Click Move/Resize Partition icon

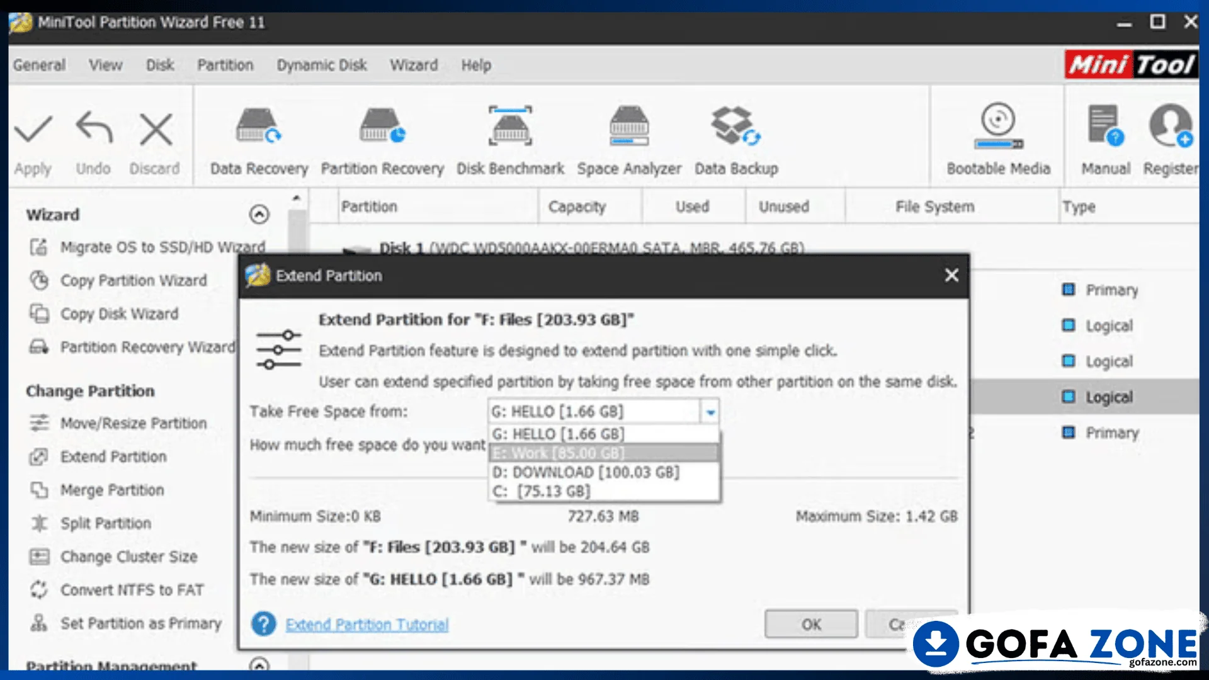(x=39, y=423)
